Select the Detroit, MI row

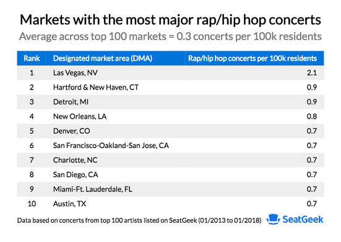[170, 102]
